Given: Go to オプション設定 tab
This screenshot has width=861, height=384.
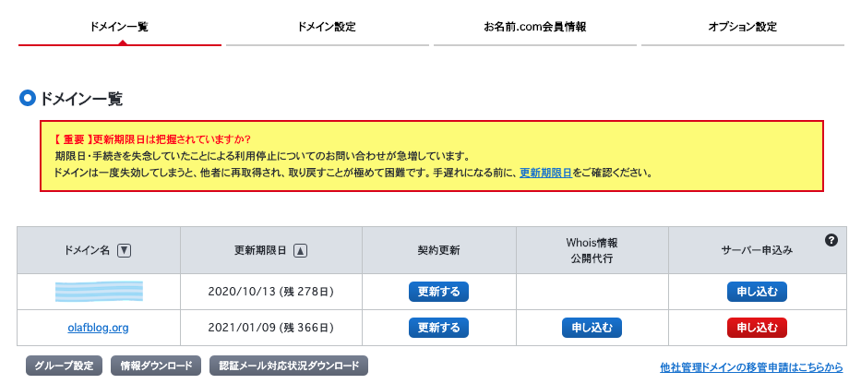Looking at the screenshot, I should 742,27.
